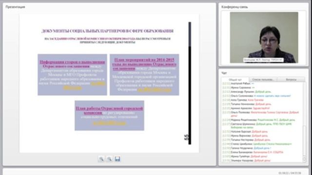Select the chat message from Стелла Цимбалюк
312x175 pixels.
(257, 144)
